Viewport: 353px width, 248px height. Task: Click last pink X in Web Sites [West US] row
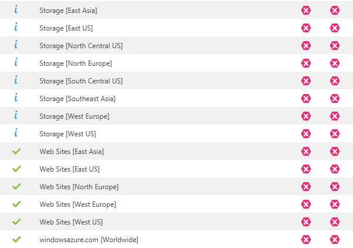click(335, 222)
